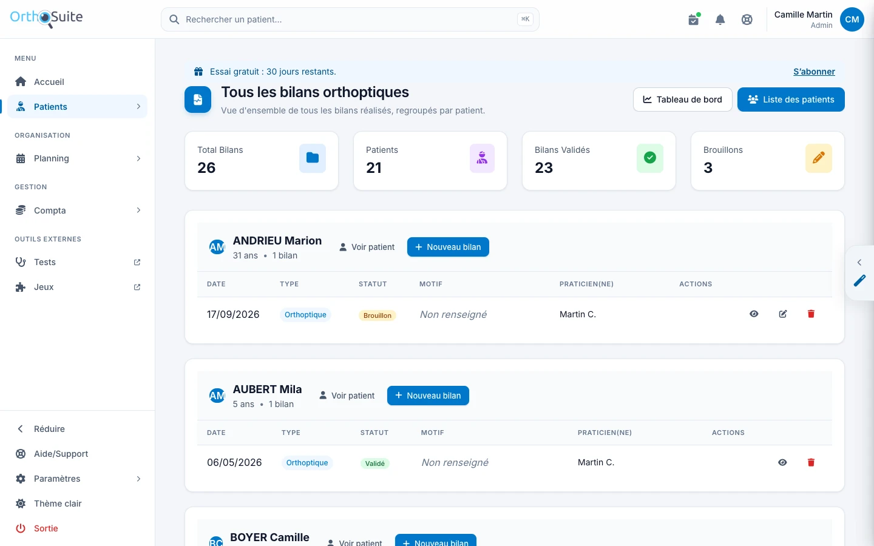Go to Accueil in sidebar menu
The height and width of the screenshot is (546, 874).
(78, 82)
